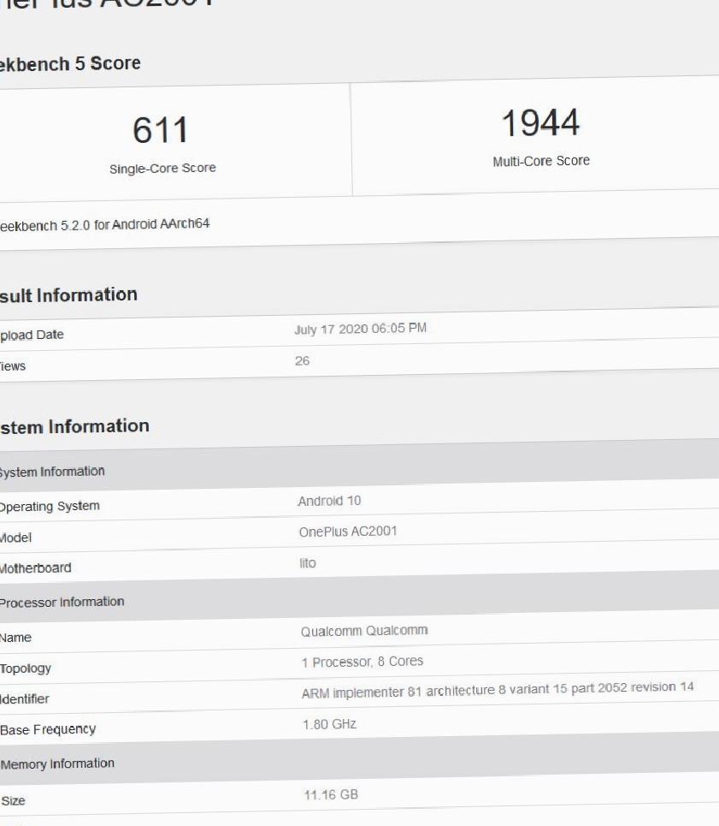Click the Geekbench 5 Score heading
Image resolution: width=719 pixels, height=826 pixels.
pos(69,63)
